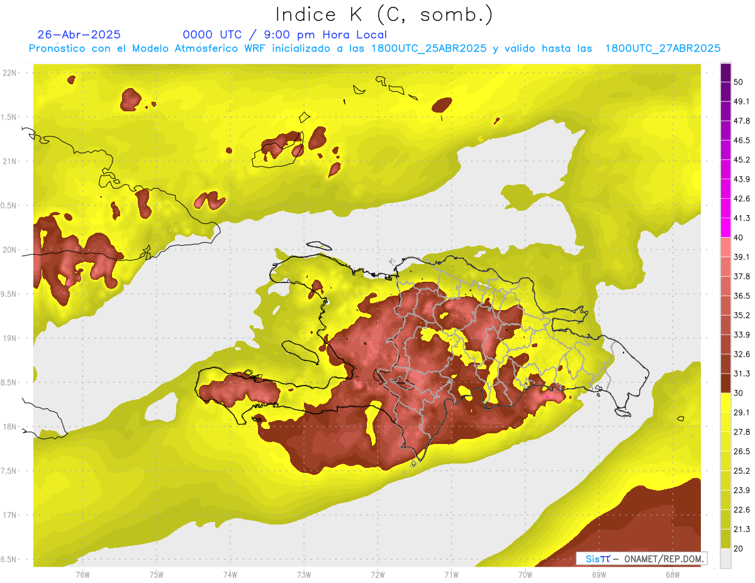Image resolution: width=755 pixels, height=583 pixels.
Task: Click the '35.2' value on the color scale
Action: point(742,315)
